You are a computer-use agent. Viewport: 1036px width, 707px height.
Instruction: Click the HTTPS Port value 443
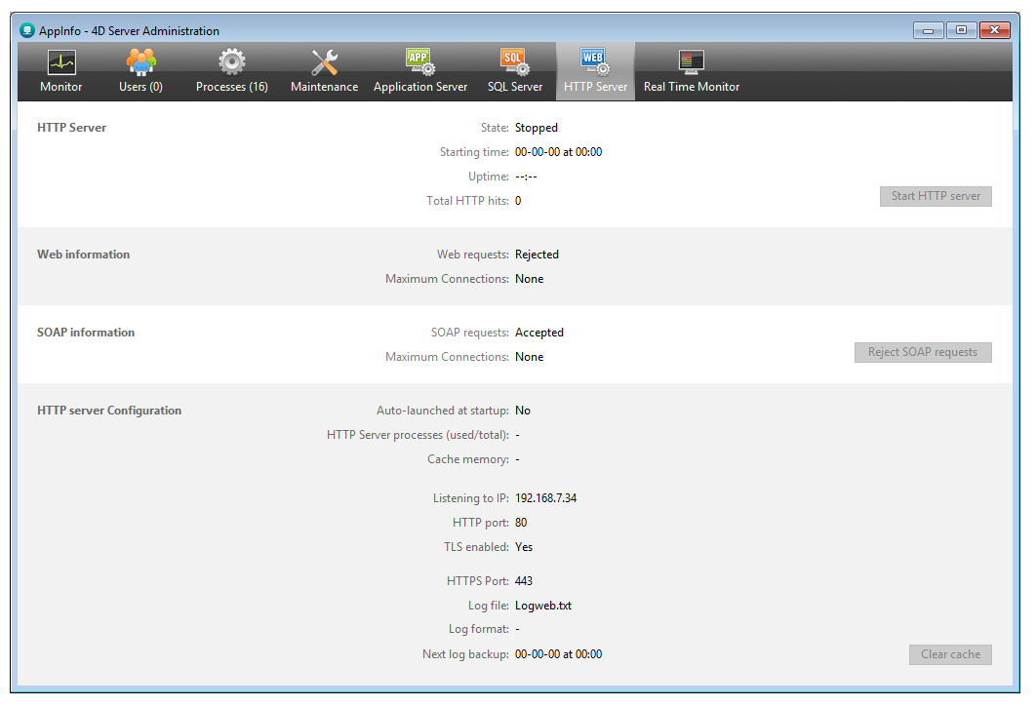pyautogui.click(x=525, y=581)
